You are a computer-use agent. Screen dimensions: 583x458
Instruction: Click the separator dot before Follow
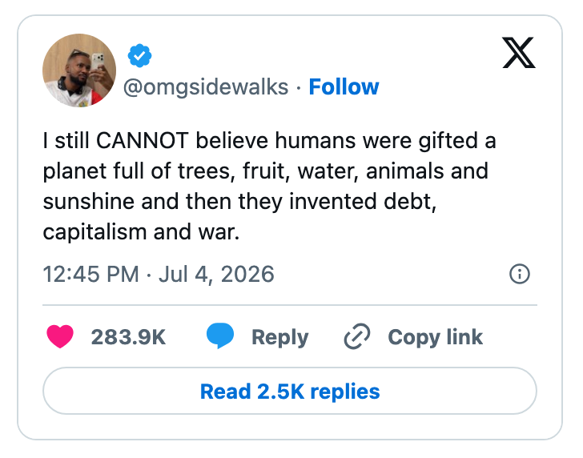pos(299,88)
